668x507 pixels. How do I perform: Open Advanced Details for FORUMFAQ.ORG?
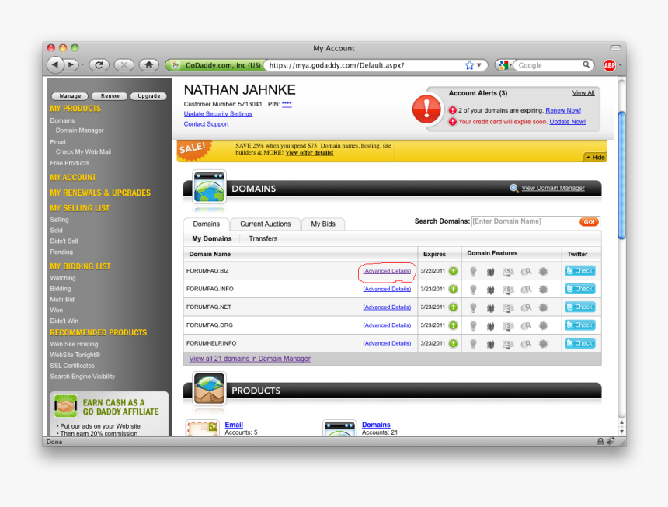387,325
